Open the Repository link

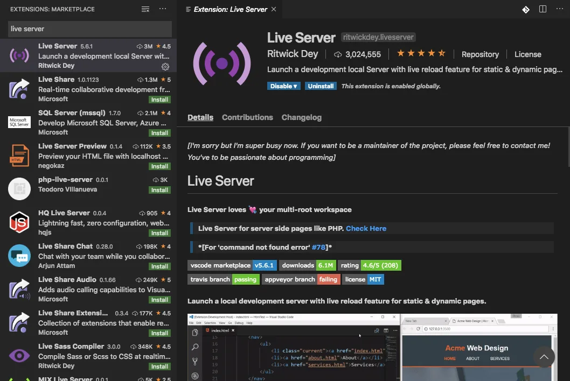coord(480,54)
